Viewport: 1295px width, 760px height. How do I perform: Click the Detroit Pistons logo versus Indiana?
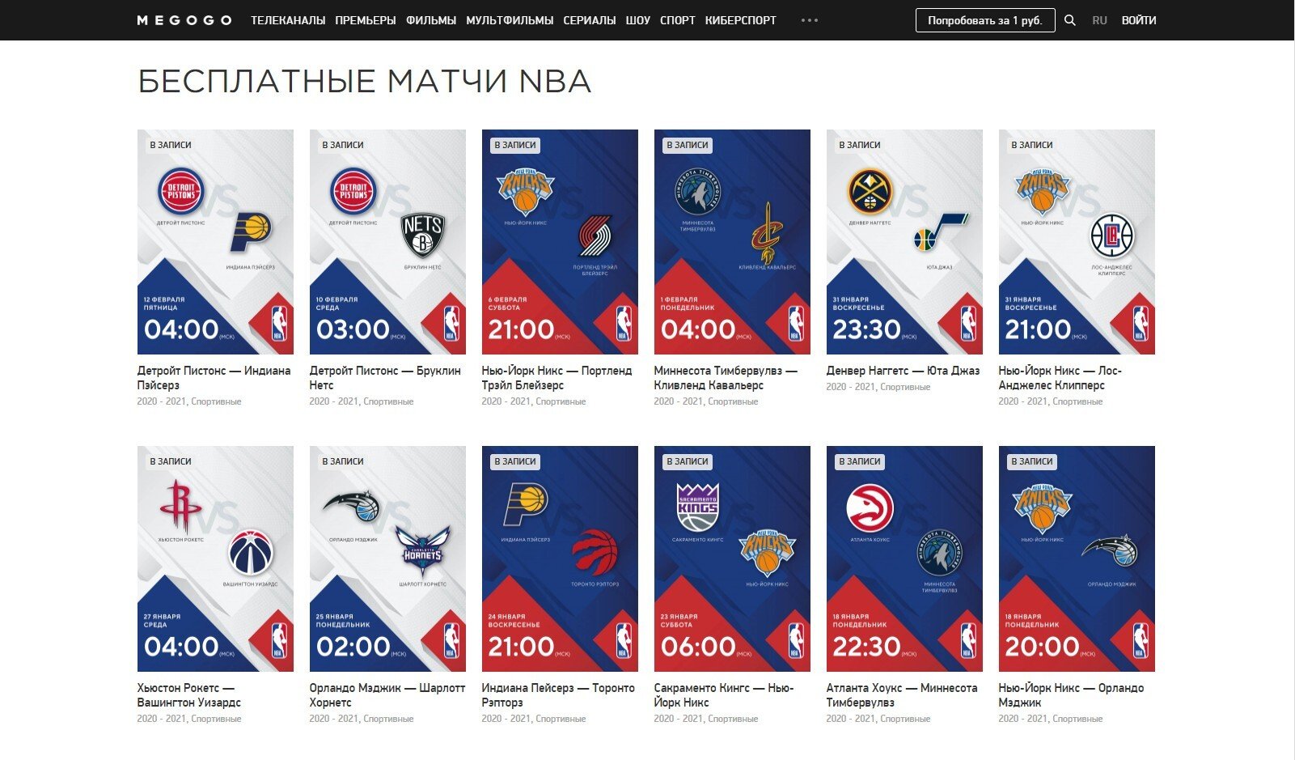(181, 192)
